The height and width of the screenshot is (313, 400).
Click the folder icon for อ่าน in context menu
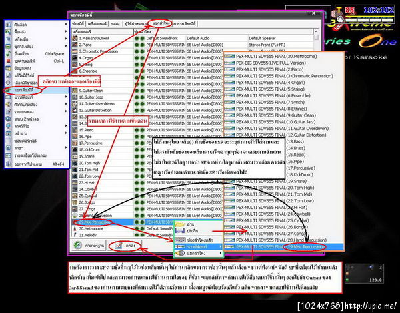[180, 224]
